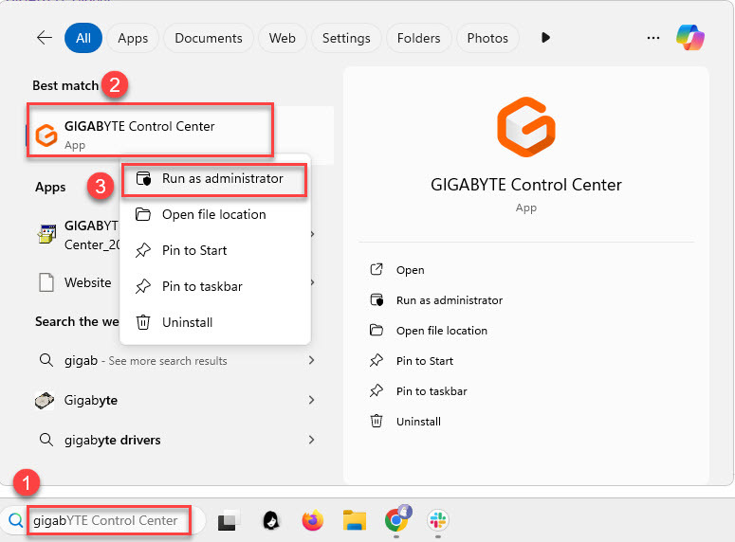This screenshot has height=542, width=735.
Task: Open Firefox from the taskbar
Action: click(312, 520)
